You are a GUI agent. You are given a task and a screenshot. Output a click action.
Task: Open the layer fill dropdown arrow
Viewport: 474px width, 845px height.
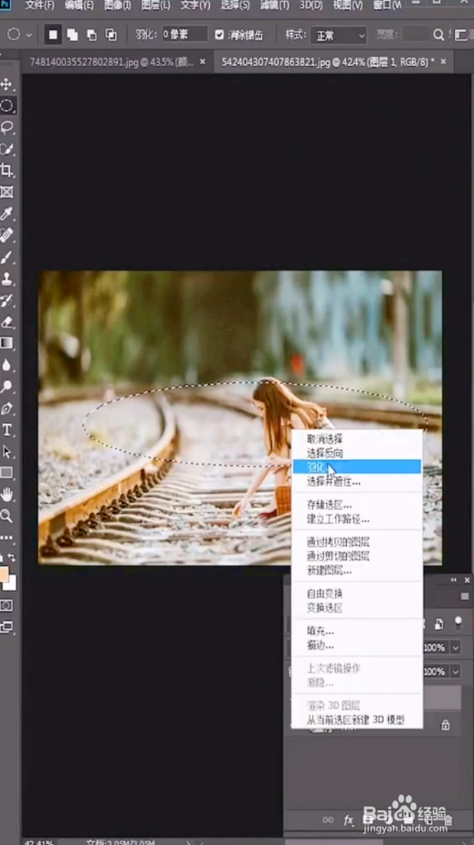pyautogui.click(x=455, y=671)
